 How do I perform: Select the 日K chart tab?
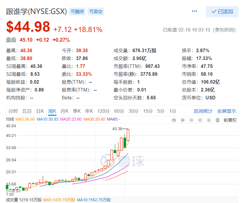(x=40, y=111)
